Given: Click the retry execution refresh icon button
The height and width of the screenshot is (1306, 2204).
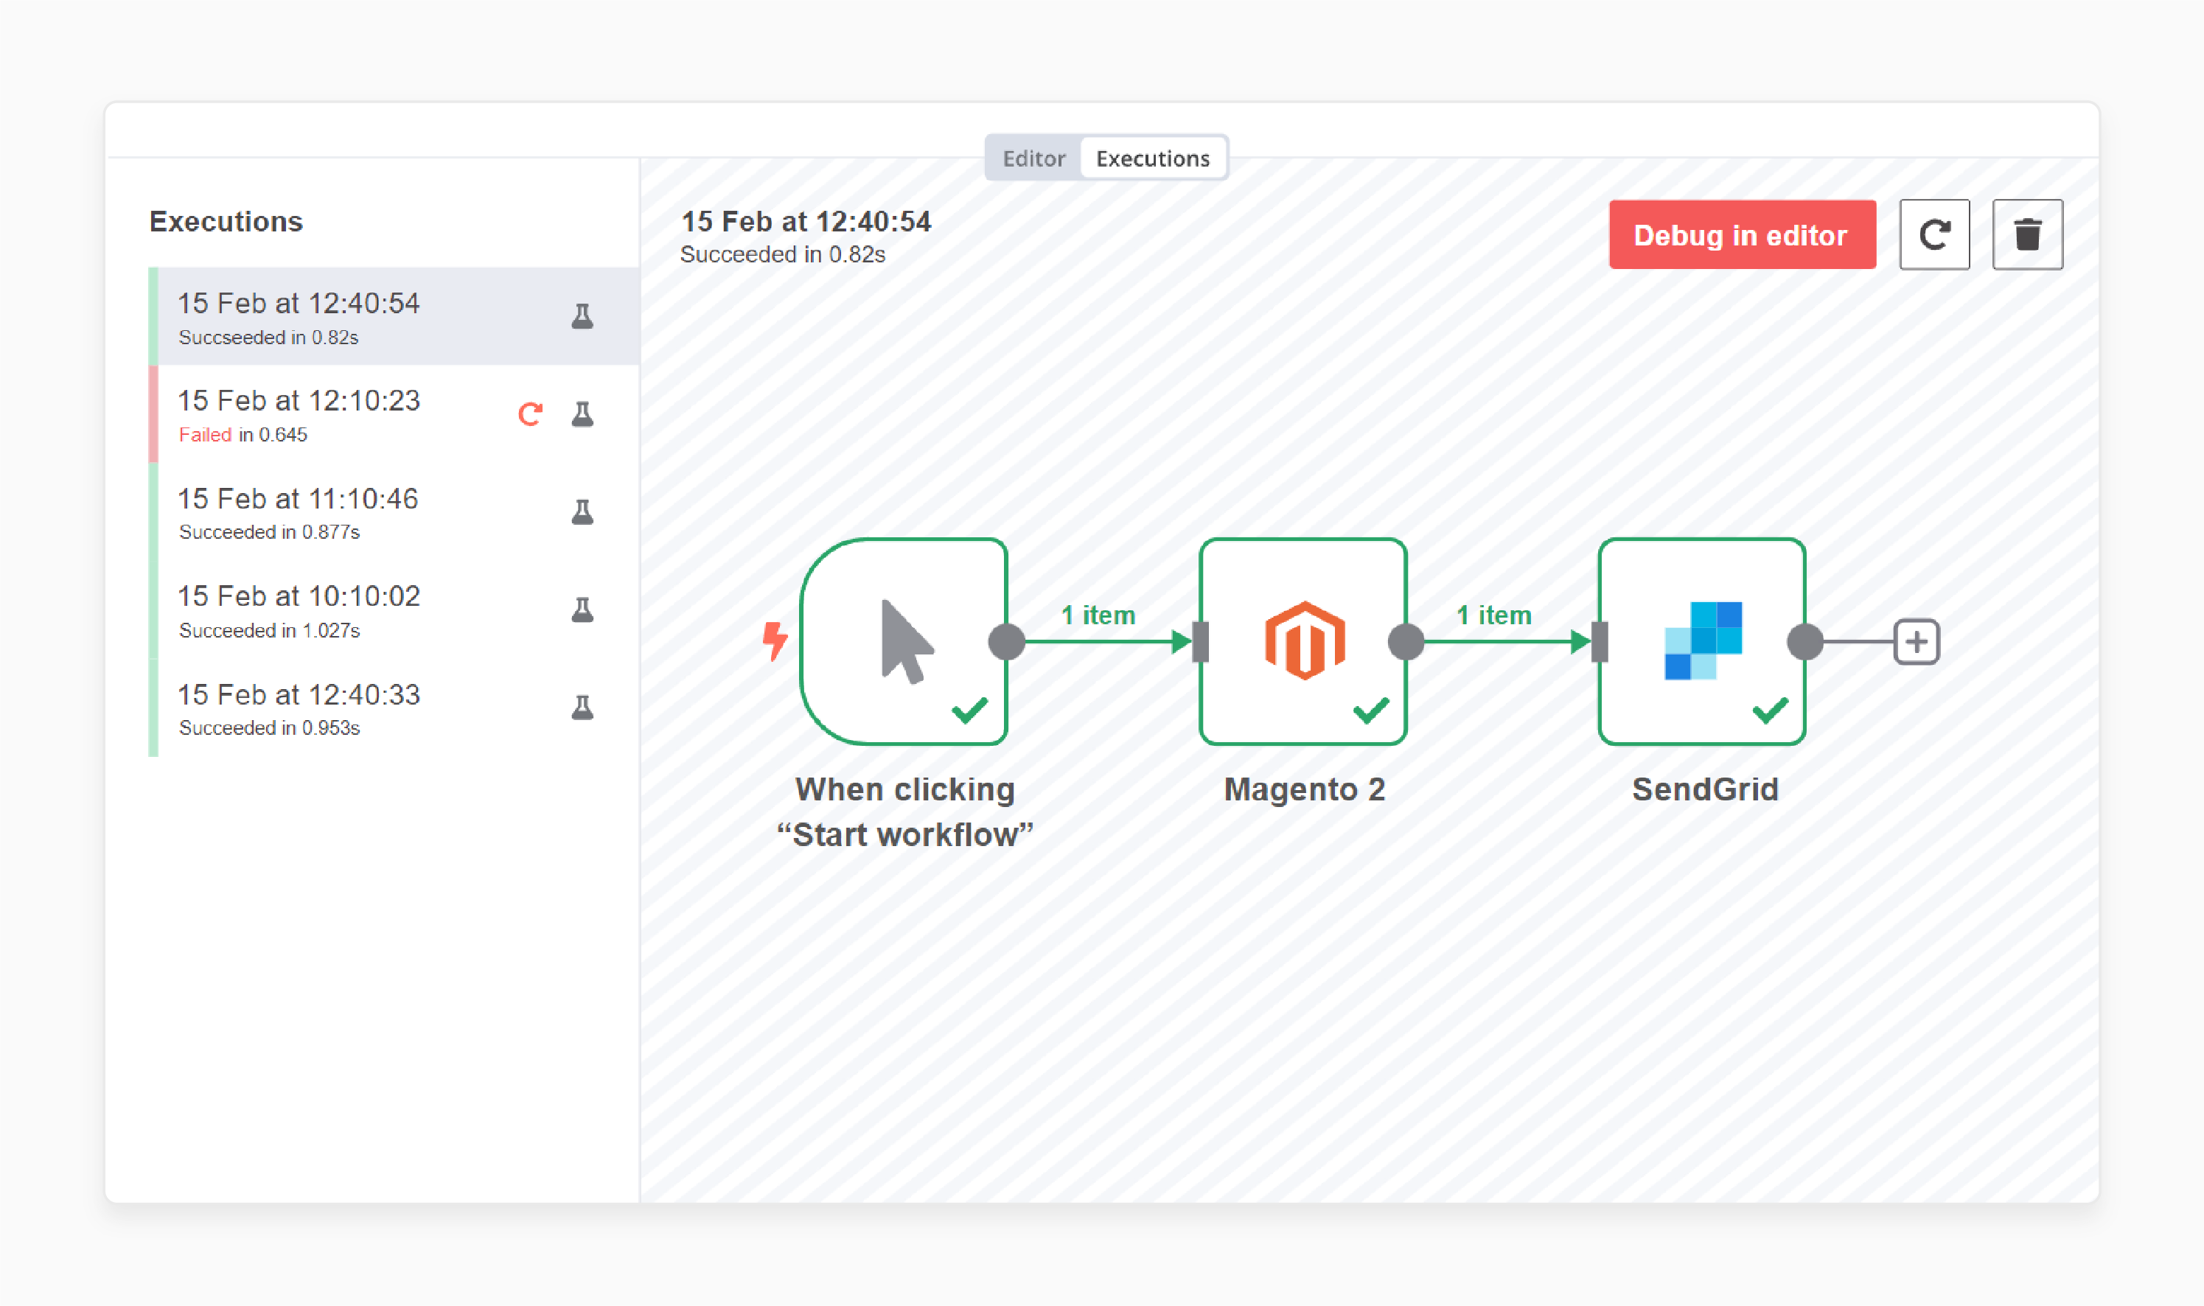Looking at the screenshot, I should [x=1935, y=235].
